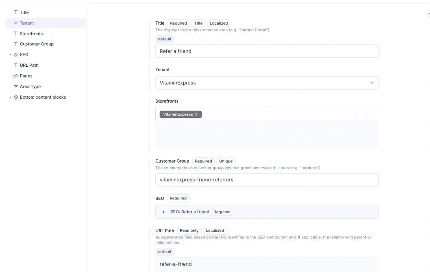Focus the Customer Group key input field
This screenshot has height=272, width=430.
click(267, 179)
